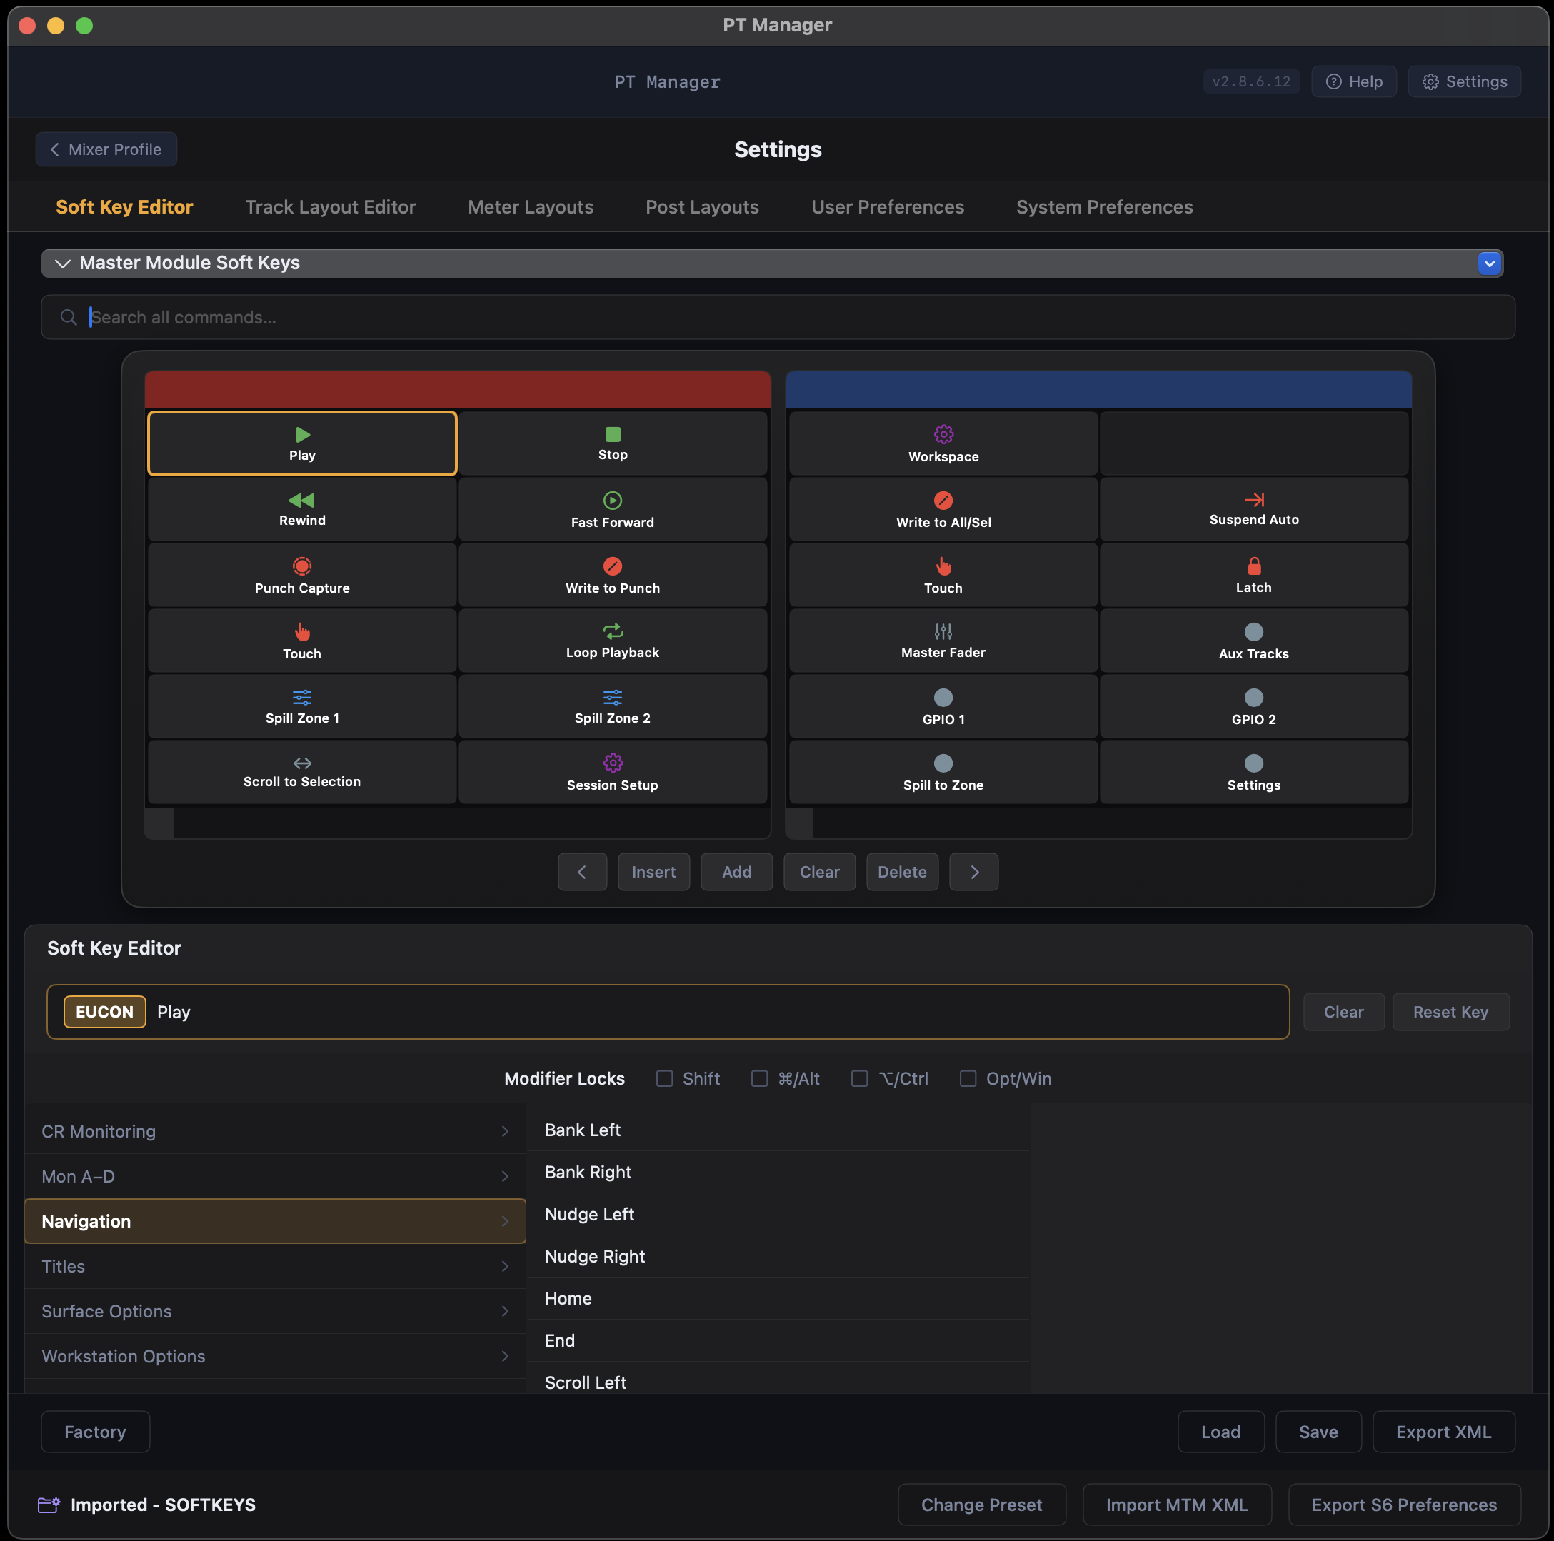
Task: Click the blue page header color bar
Action: 1098,390
